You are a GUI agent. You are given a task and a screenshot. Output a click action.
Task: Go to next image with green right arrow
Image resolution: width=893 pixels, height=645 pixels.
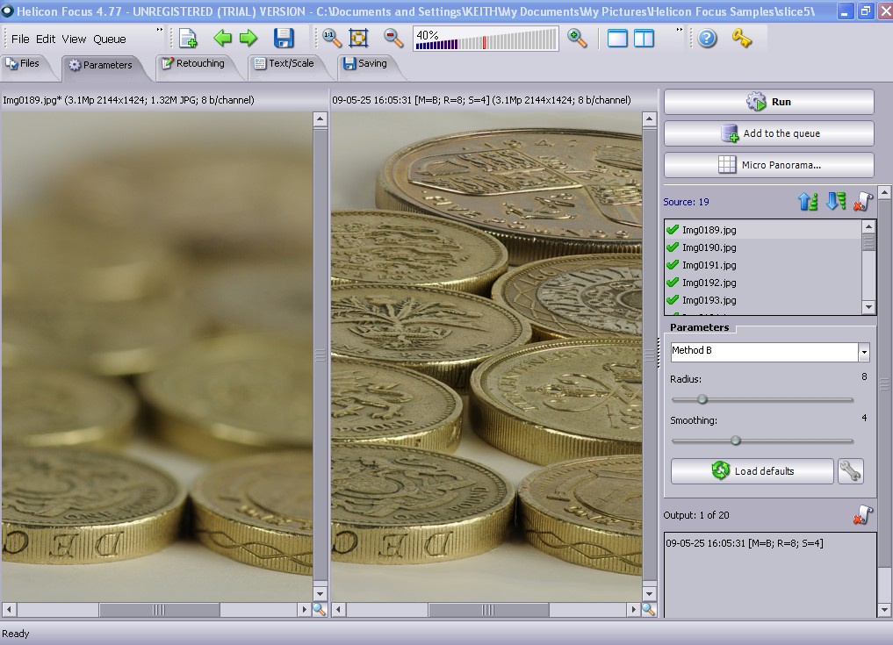click(248, 38)
